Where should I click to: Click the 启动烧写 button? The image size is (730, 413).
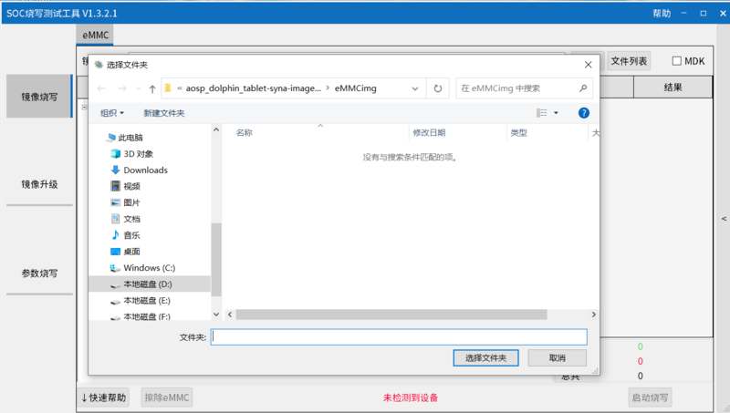pyautogui.click(x=650, y=398)
